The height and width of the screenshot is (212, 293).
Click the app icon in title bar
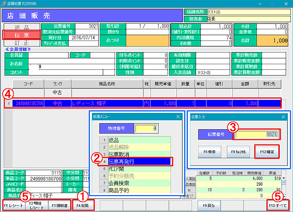(x=3, y=3)
